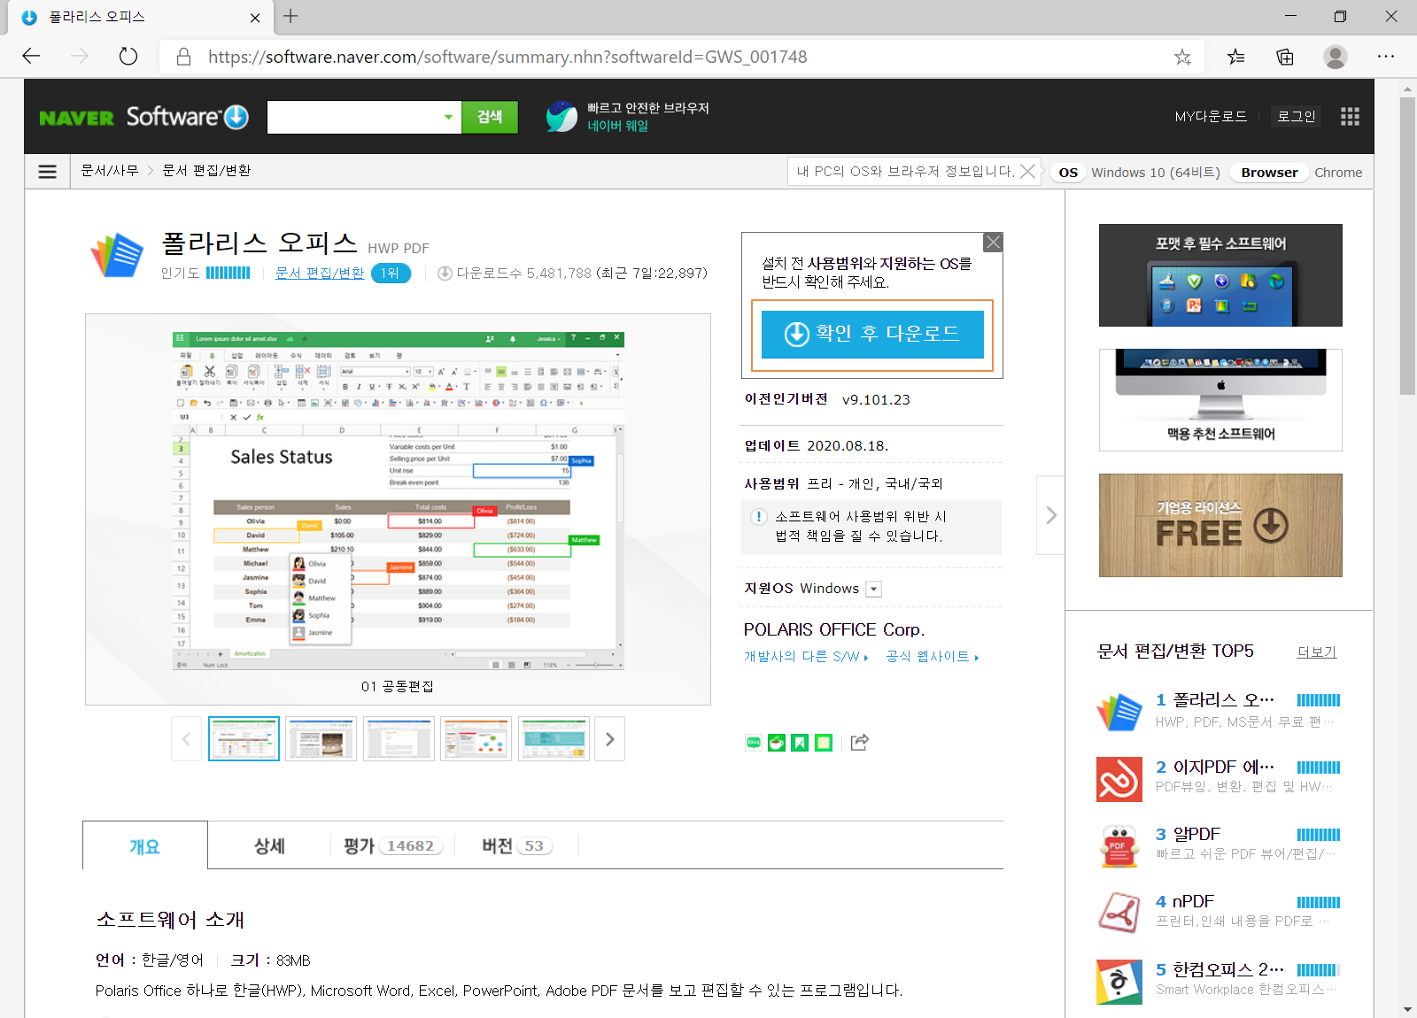Open the Naver Whale browser promo
This screenshot has height=1018, width=1417.
tap(628, 117)
